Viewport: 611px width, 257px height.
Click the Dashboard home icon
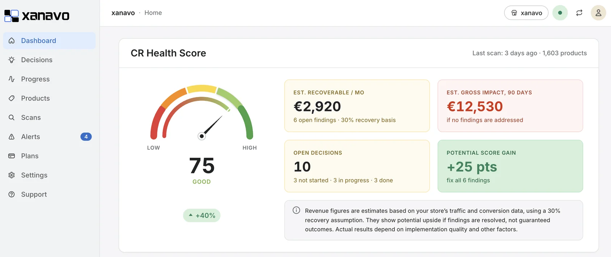[12, 40]
